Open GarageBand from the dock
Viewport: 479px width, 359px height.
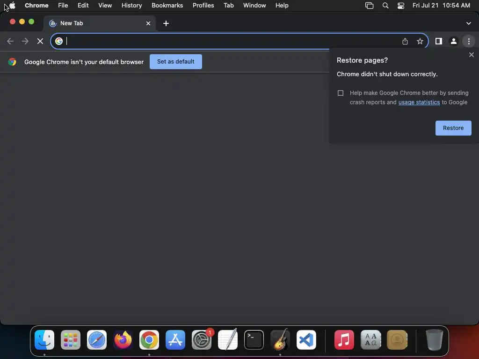coord(280,340)
